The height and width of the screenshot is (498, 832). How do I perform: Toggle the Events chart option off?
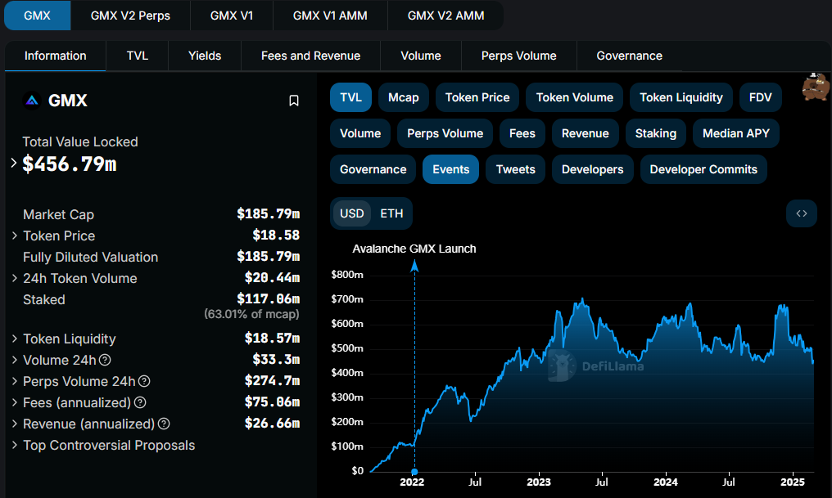(450, 169)
